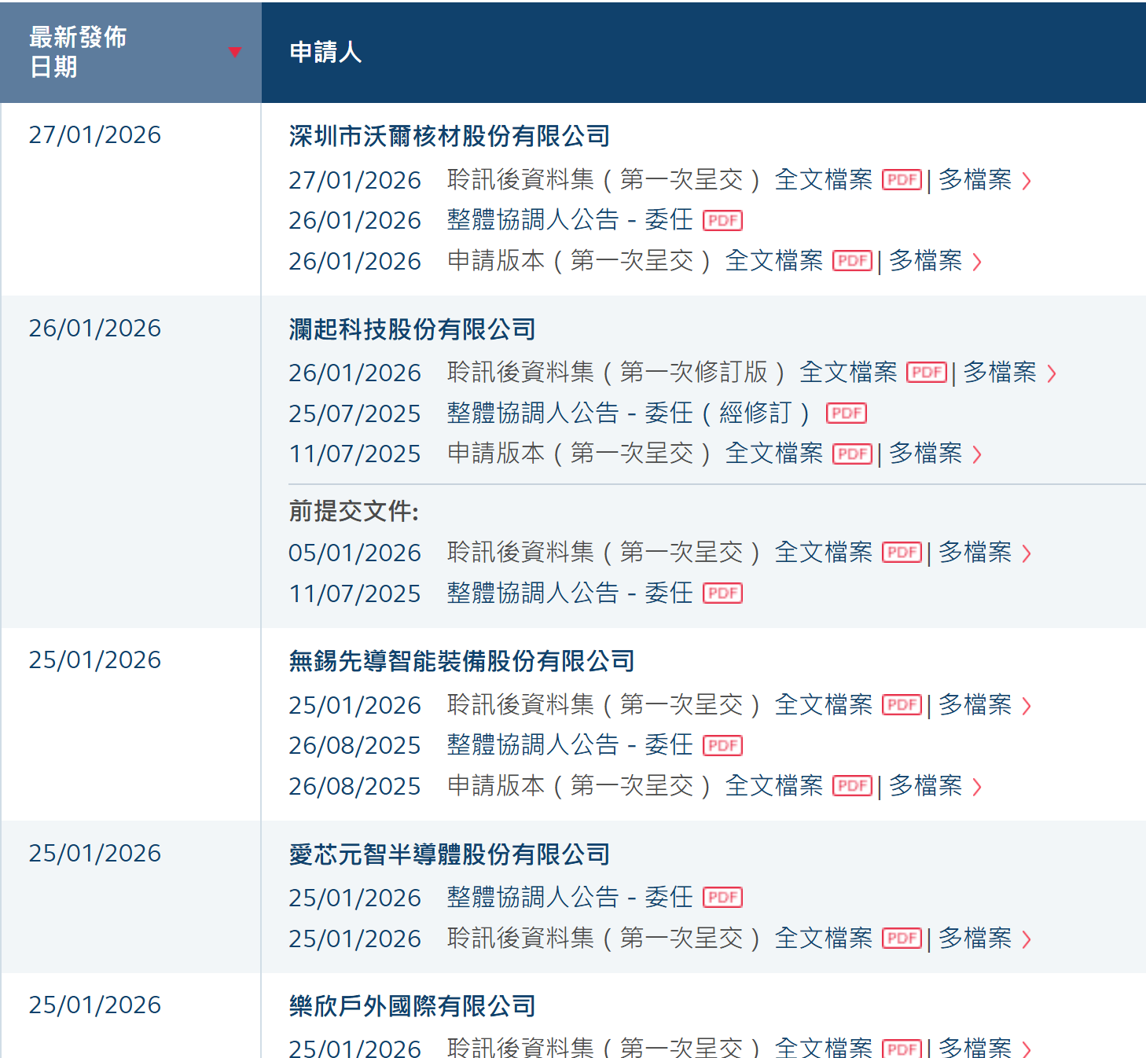Click 27/01/2026 in the date column
This screenshot has width=1146, height=1058.
[x=94, y=135]
